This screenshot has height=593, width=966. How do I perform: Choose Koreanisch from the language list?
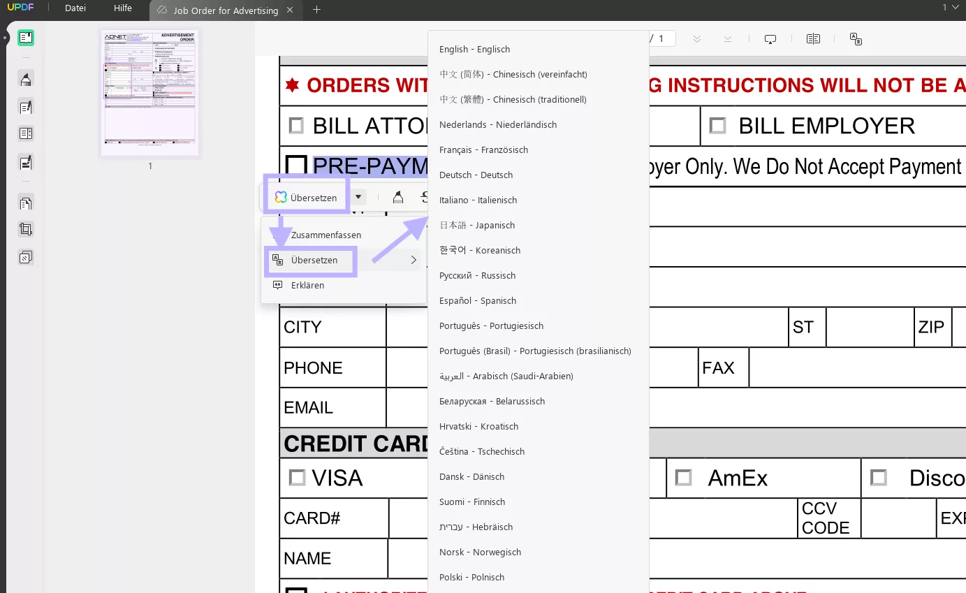tap(480, 251)
